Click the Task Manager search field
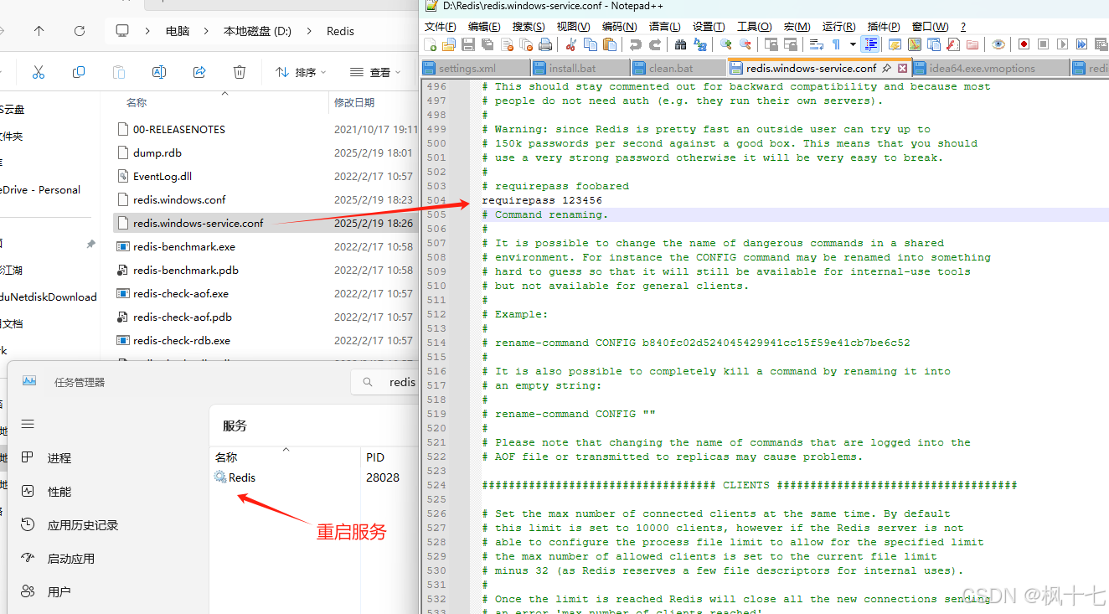1109x614 pixels. (x=384, y=381)
